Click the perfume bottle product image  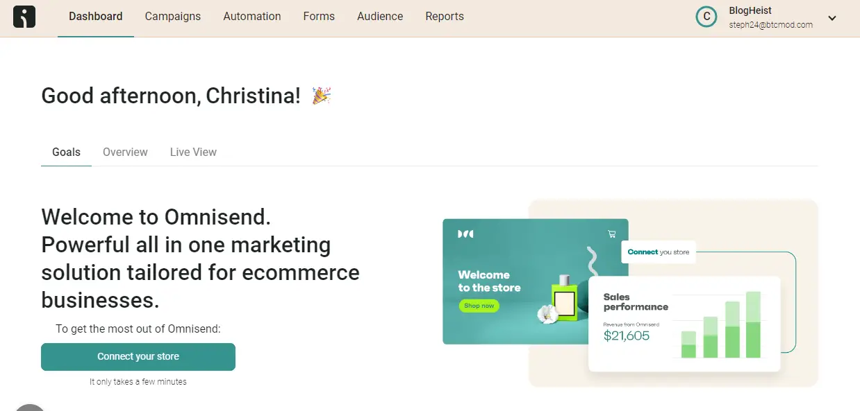[x=564, y=299]
